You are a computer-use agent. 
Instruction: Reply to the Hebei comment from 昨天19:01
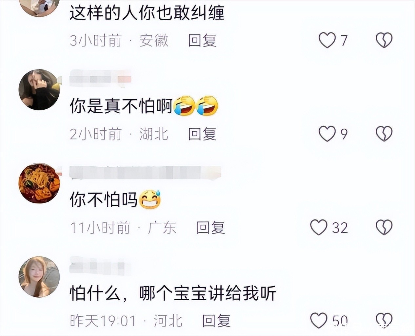(216, 321)
